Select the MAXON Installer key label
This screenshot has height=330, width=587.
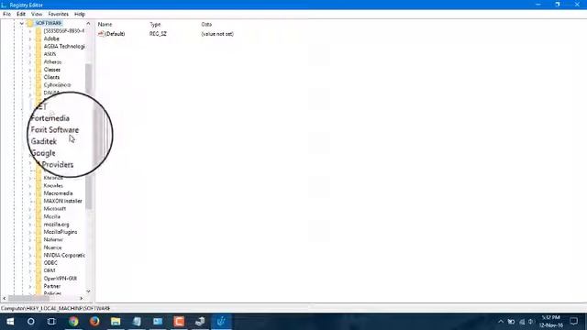pos(63,202)
